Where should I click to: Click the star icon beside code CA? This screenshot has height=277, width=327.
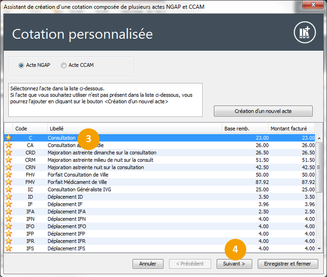8,145
